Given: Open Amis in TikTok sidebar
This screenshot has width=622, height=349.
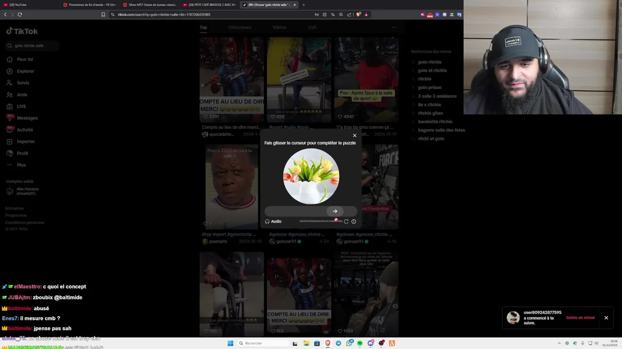Looking at the screenshot, I should [17, 95].
